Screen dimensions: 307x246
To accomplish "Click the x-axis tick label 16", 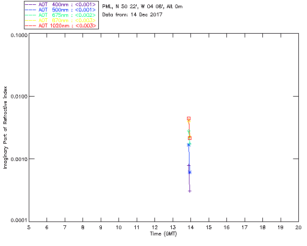I will (x=227, y=228).
